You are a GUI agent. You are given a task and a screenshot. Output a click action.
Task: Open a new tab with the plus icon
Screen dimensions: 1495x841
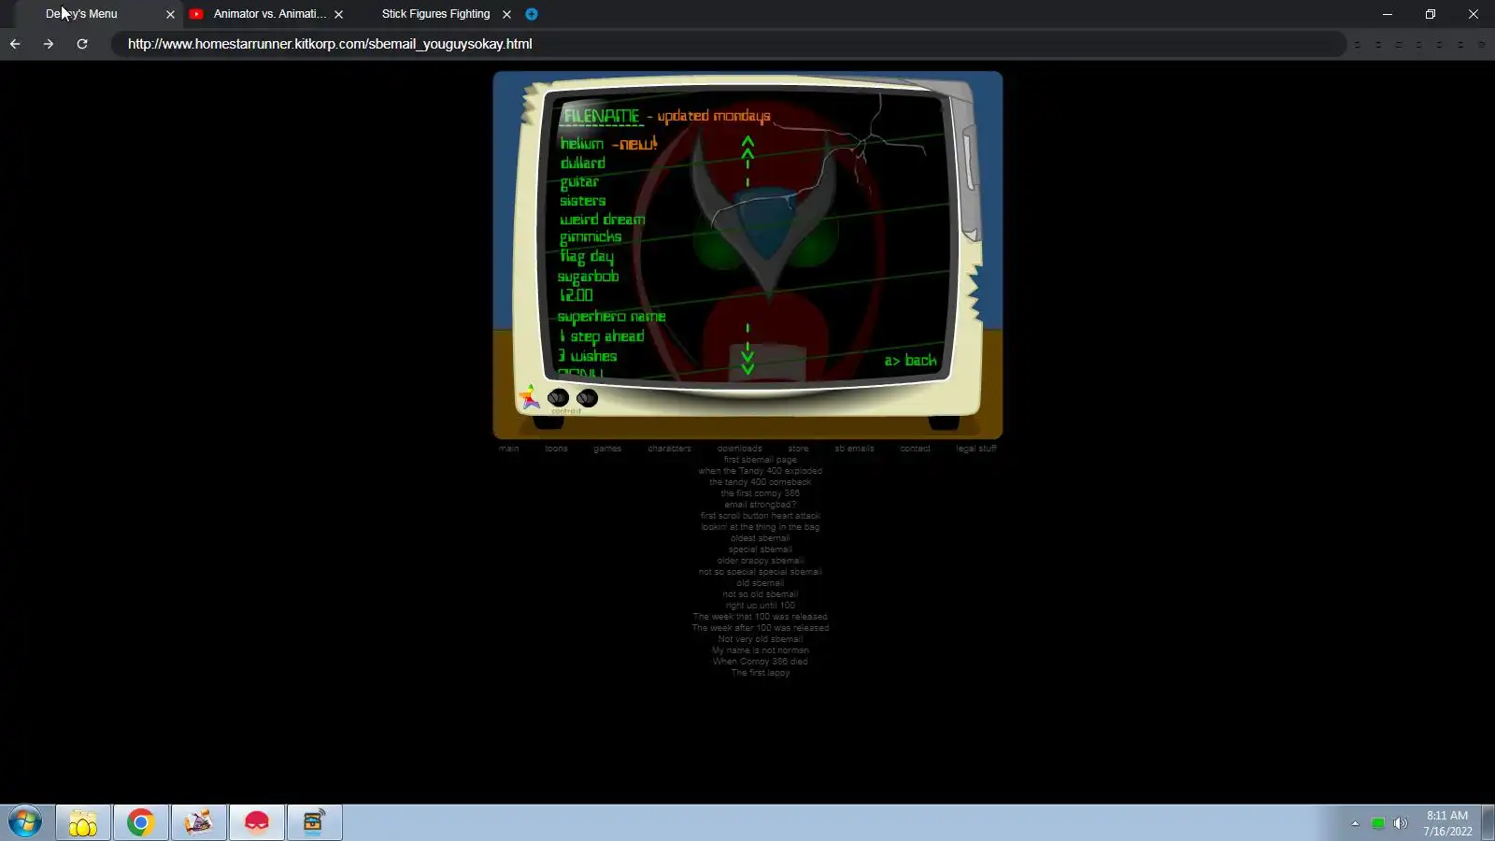532,14
